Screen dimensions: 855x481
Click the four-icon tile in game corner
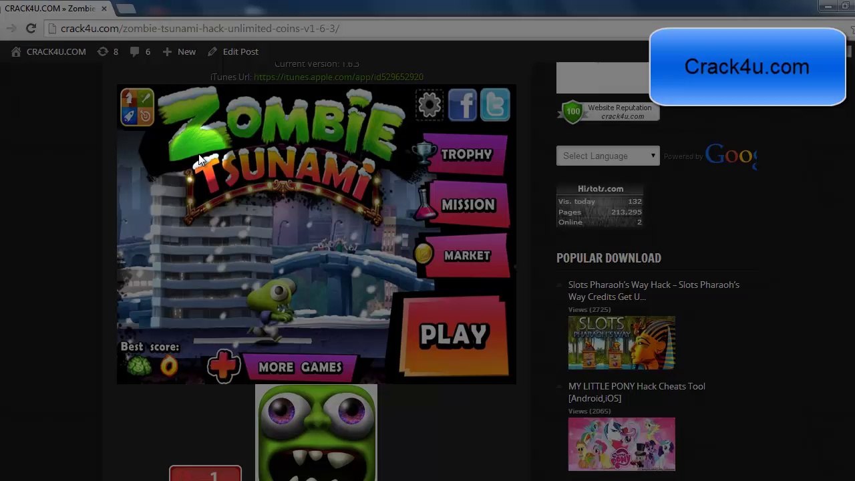[137, 107]
